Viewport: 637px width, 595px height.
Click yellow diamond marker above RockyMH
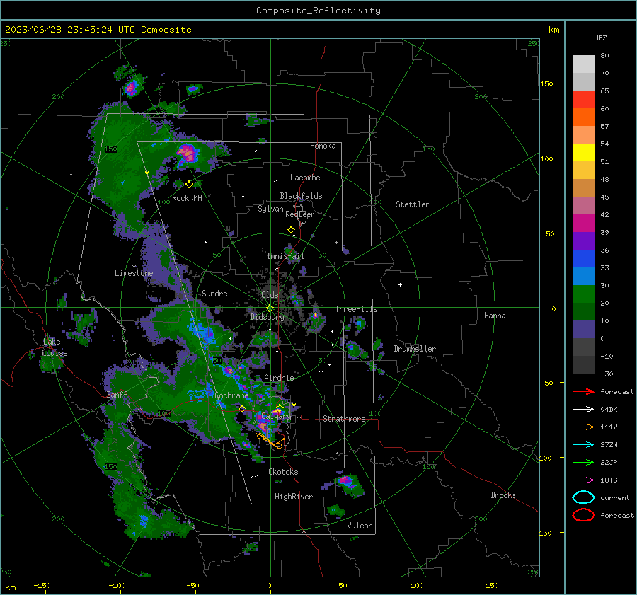(x=189, y=185)
